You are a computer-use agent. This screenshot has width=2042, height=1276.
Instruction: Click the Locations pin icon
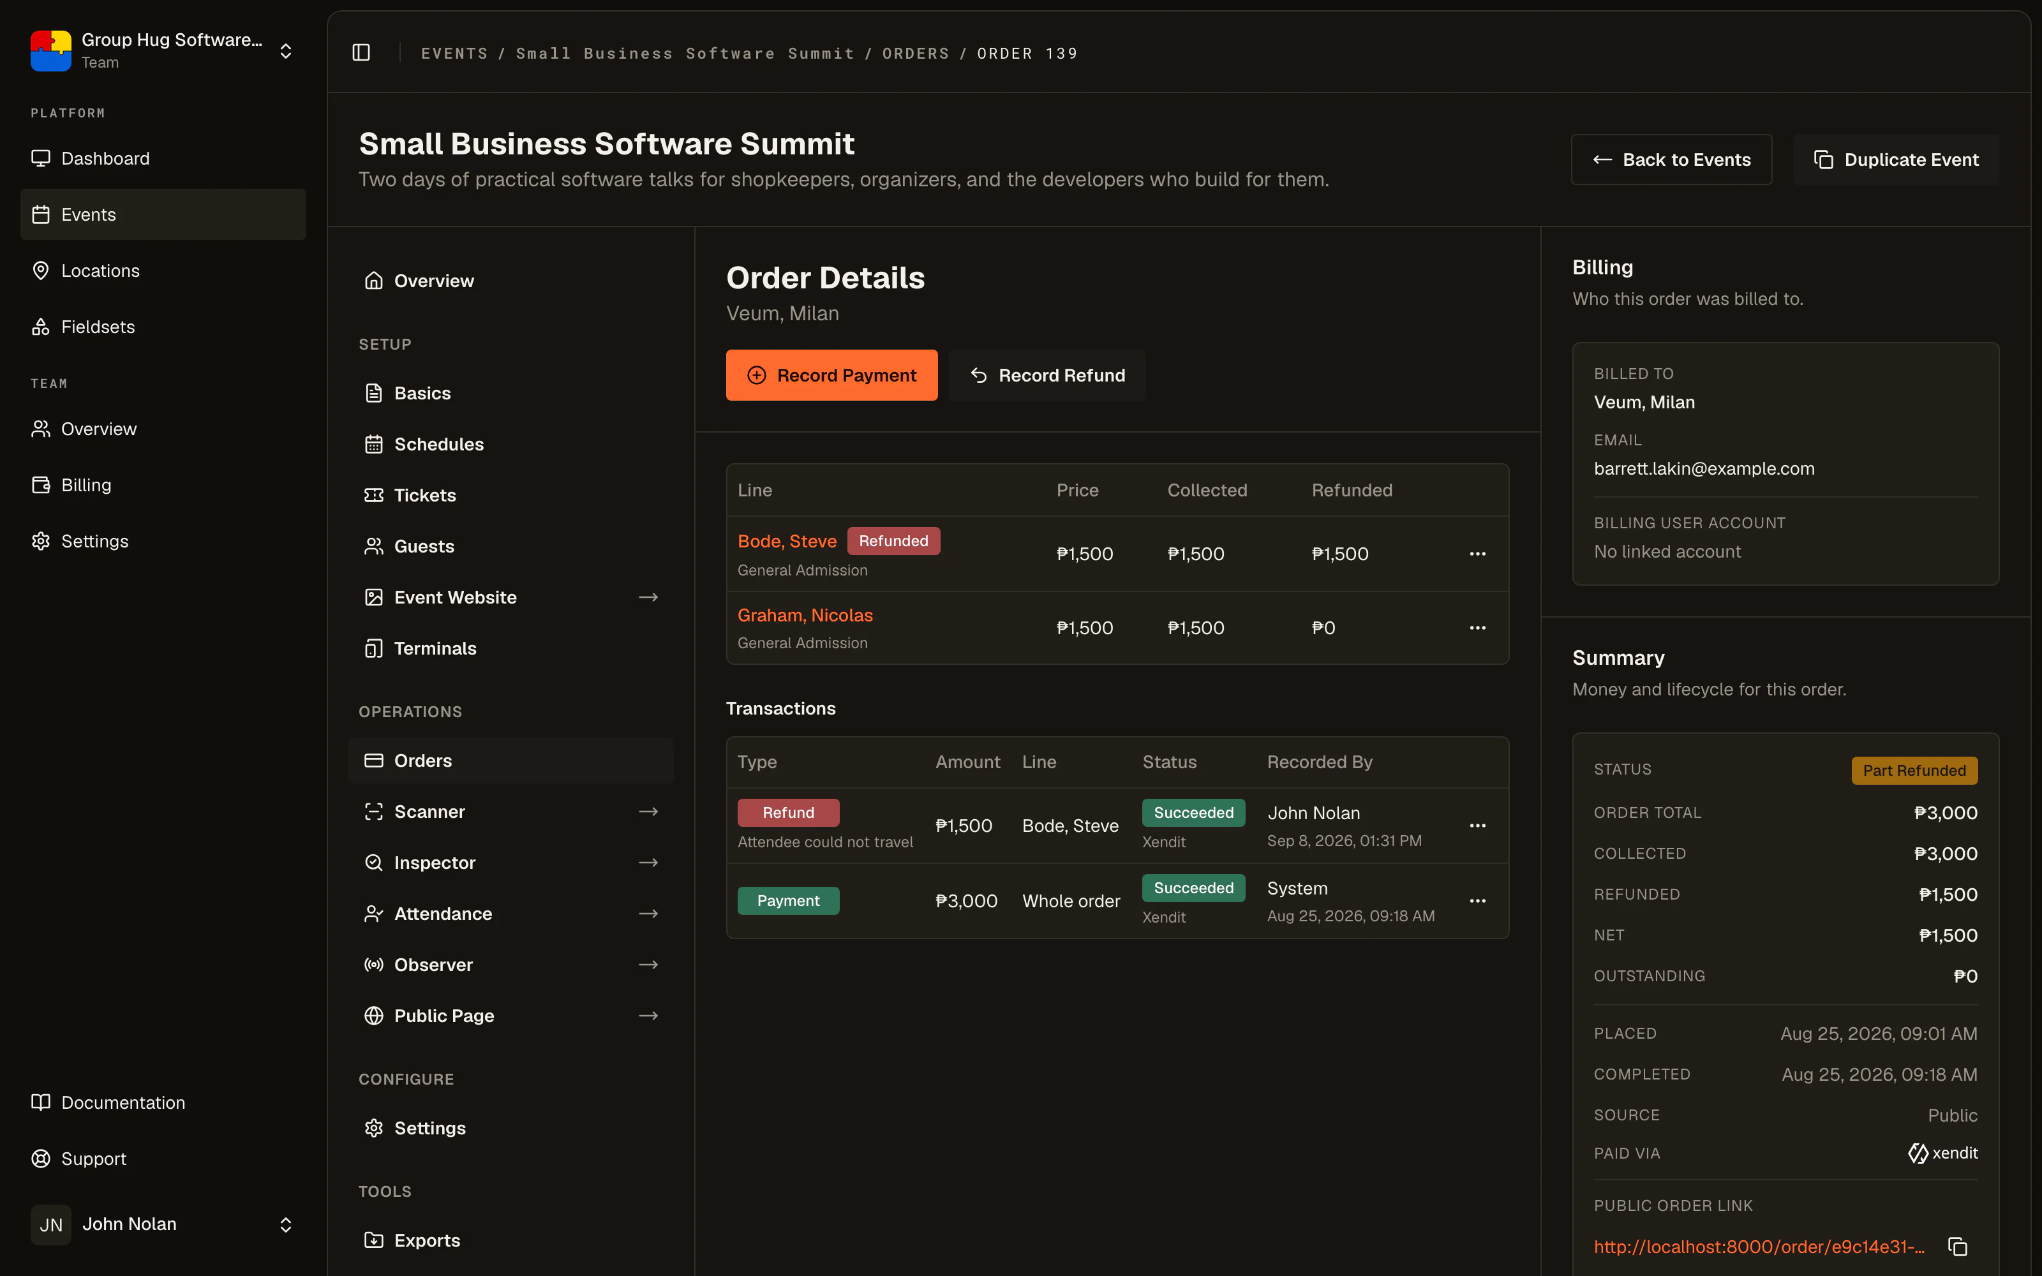40,270
